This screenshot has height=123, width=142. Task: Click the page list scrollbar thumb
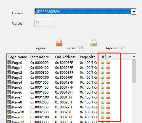pyautogui.click(x=134, y=71)
